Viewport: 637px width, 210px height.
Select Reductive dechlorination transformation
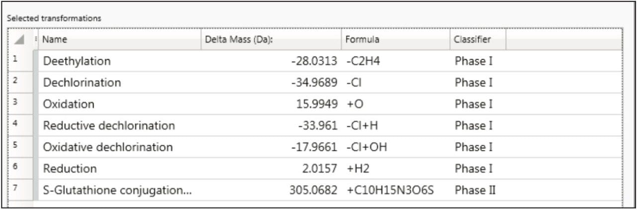[x=108, y=125]
